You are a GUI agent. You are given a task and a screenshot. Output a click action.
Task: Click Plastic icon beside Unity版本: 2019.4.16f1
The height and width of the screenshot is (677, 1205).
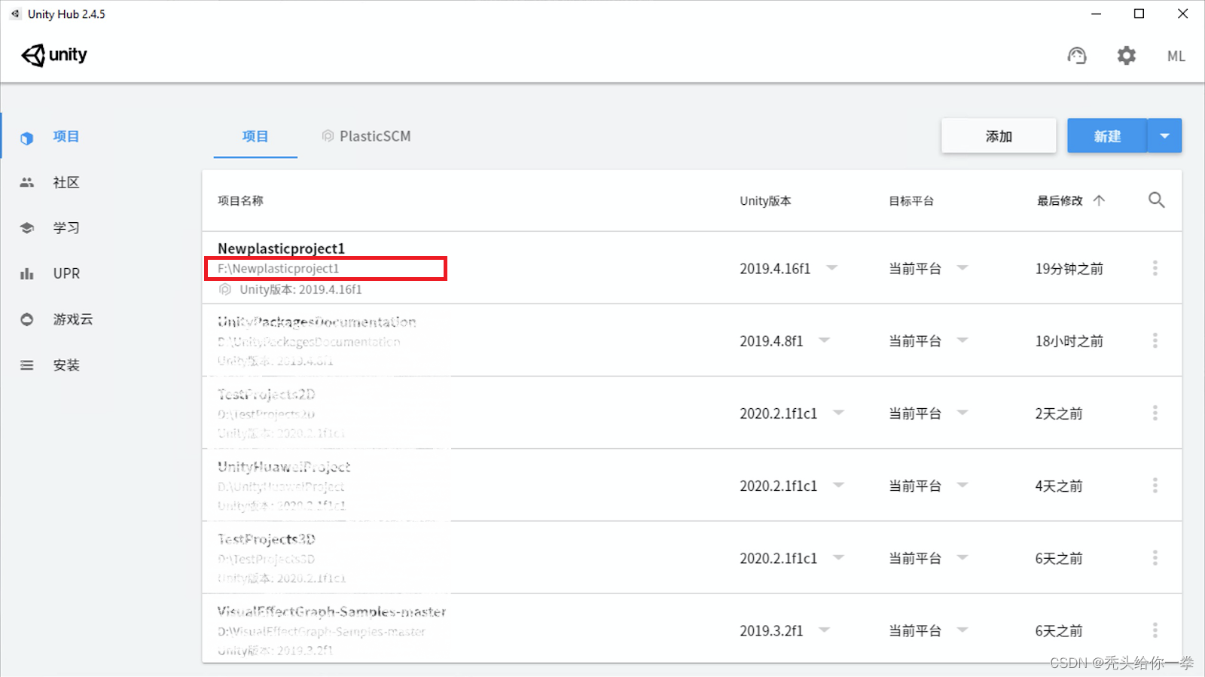click(224, 289)
